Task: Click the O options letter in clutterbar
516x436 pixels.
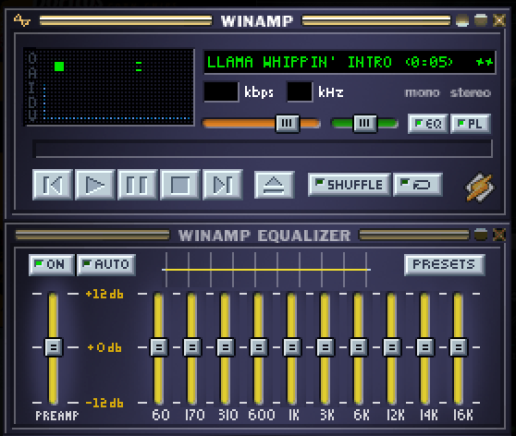Action: [32, 58]
